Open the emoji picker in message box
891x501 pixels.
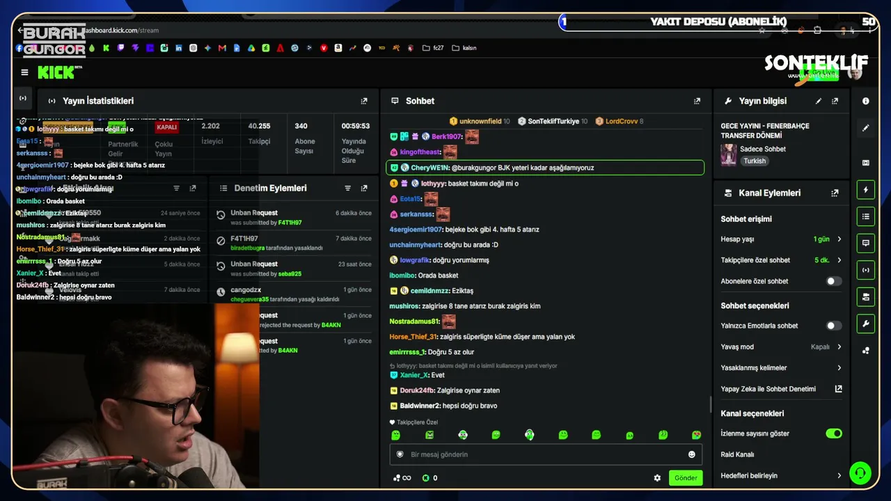point(692,454)
